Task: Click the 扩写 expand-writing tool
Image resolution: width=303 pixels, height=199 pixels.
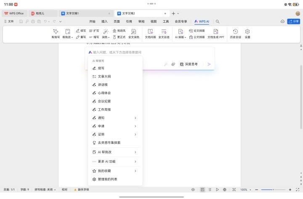Action: pos(94,31)
